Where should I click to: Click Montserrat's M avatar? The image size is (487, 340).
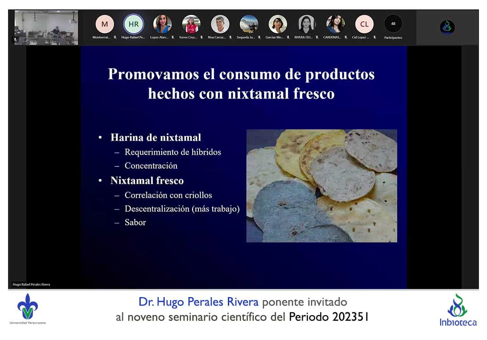[105, 24]
